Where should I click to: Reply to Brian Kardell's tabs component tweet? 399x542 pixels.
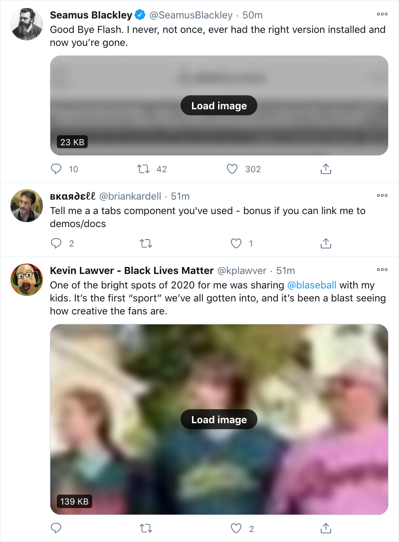click(56, 244)
